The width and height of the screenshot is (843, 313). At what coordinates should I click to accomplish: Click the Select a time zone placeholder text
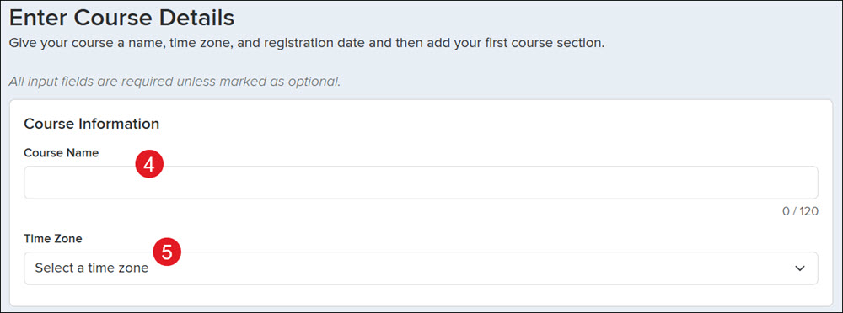(x=91, y=268)
